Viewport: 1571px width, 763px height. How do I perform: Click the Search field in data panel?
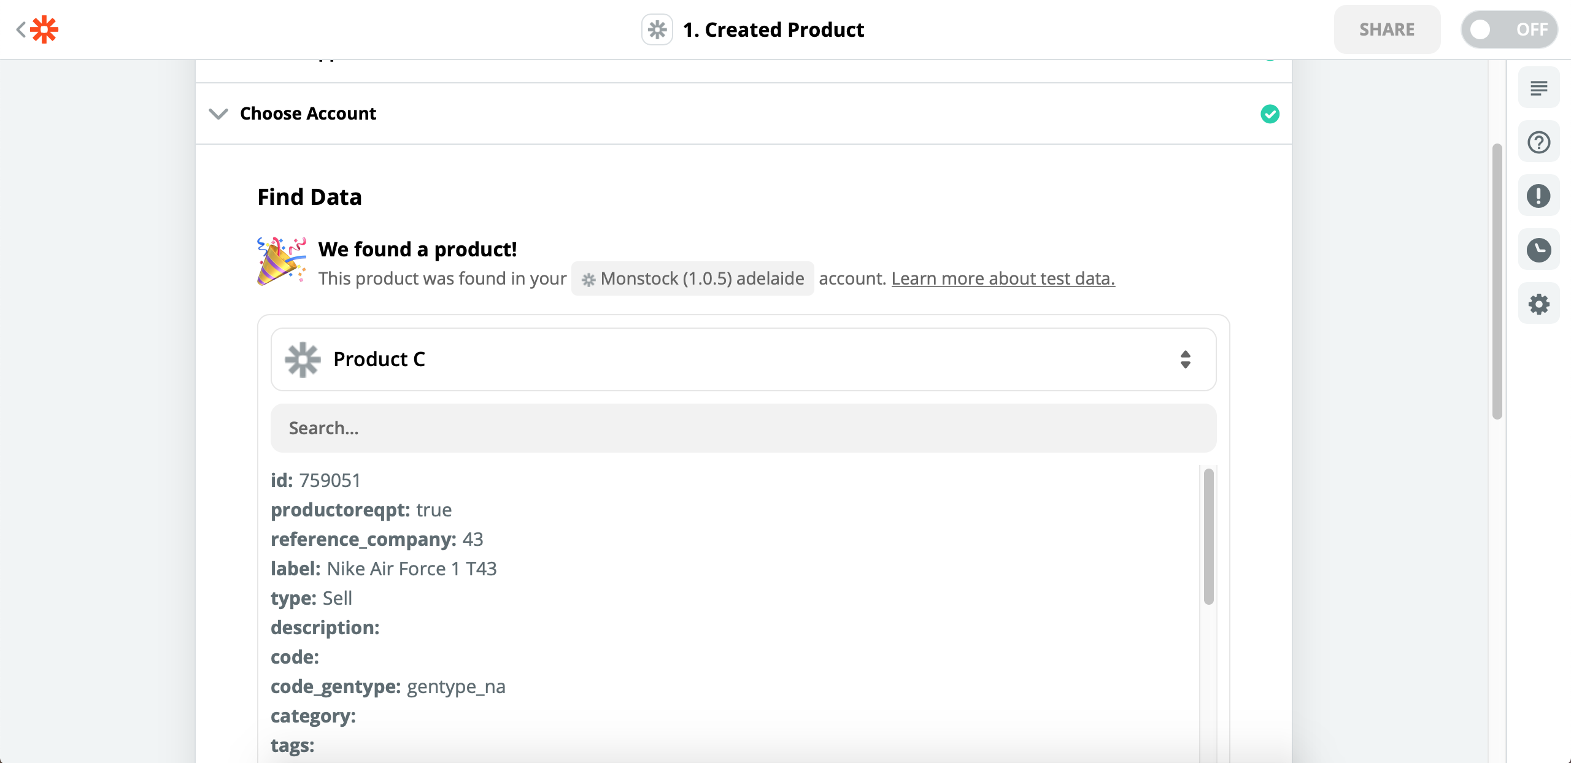pyautogui.click(x=743, y=428)
